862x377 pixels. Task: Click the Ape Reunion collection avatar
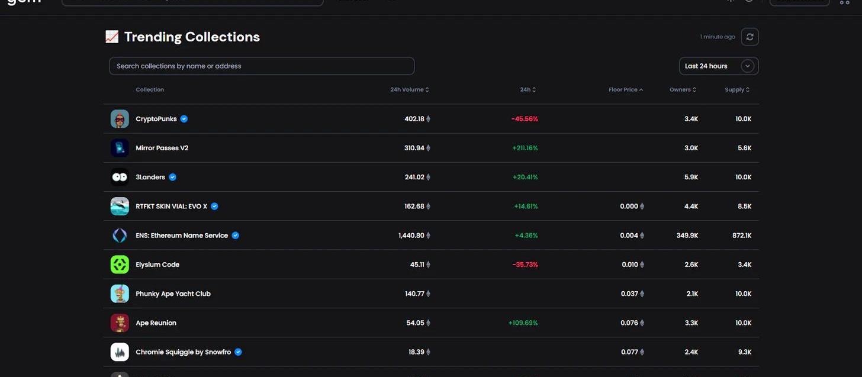[120, 323]
